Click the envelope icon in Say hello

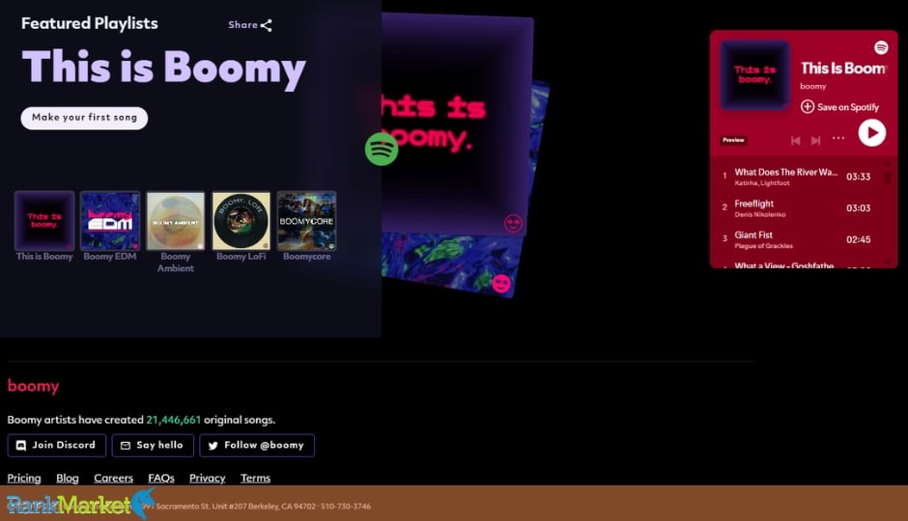tap(125, 445)
